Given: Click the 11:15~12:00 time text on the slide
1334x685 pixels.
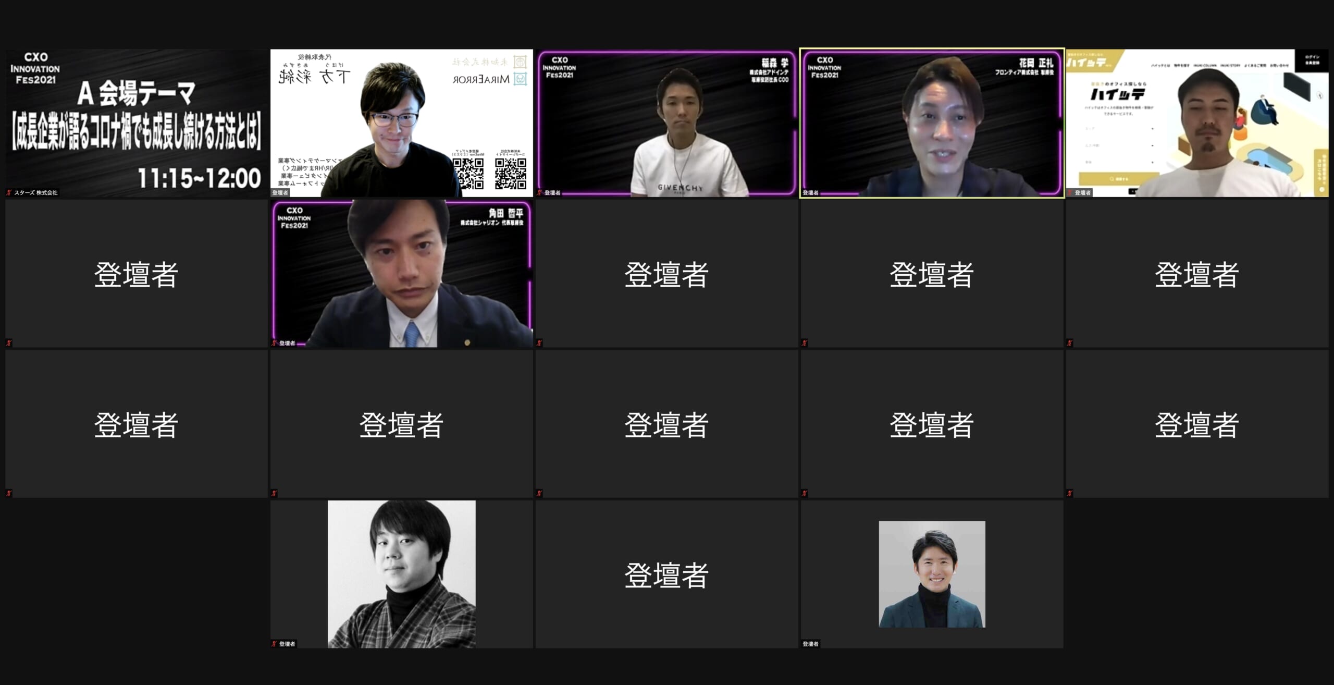Looking at the screenshot, I should [199, 178].
